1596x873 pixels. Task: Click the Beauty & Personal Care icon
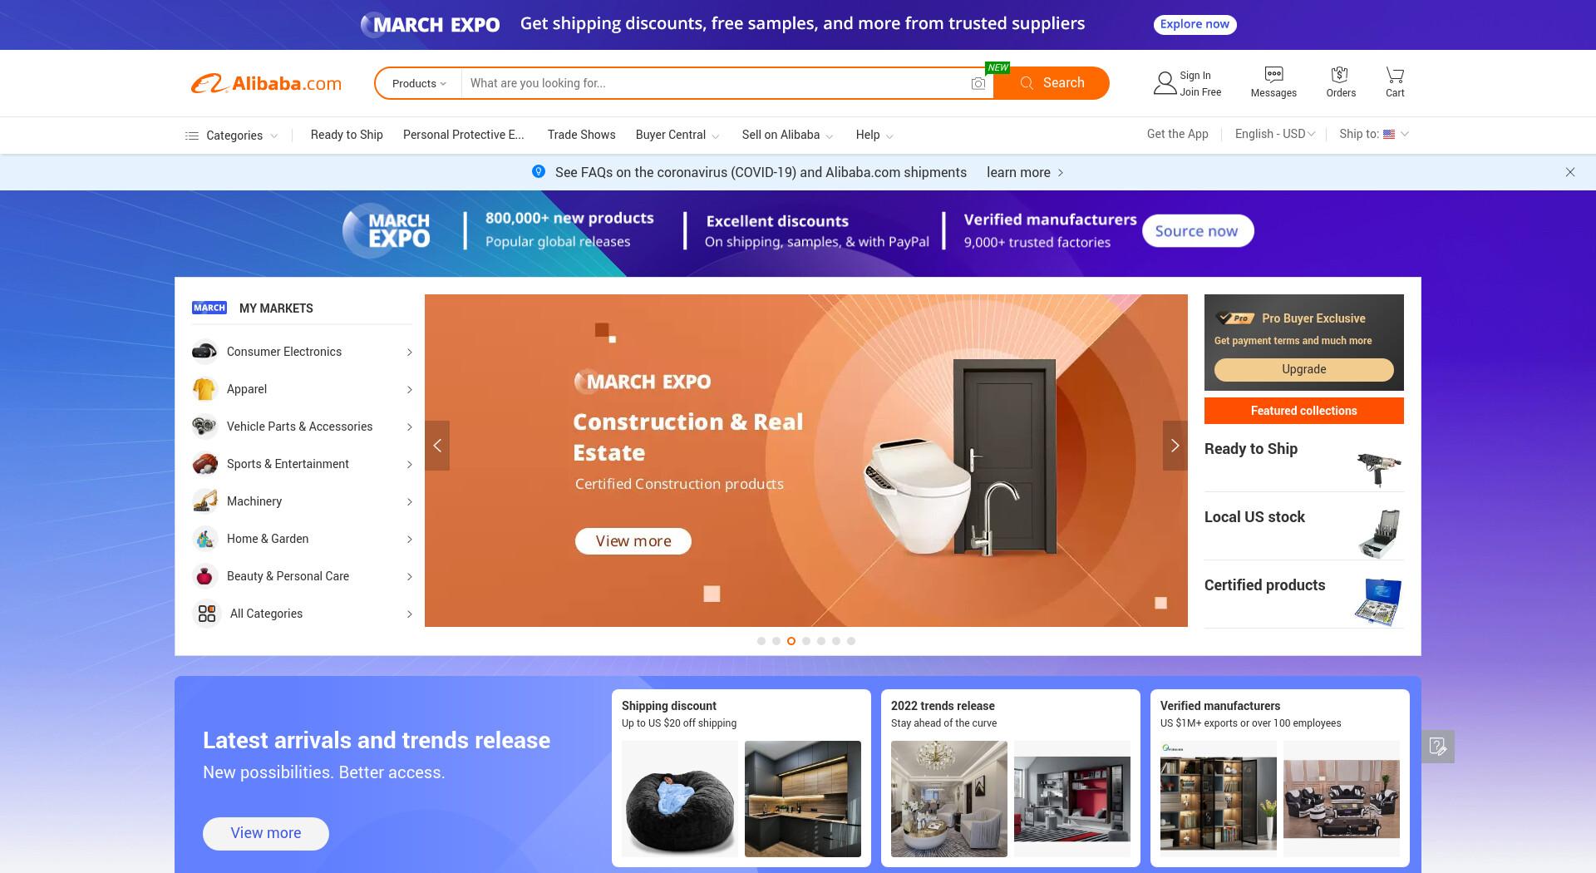coord(204,576)
